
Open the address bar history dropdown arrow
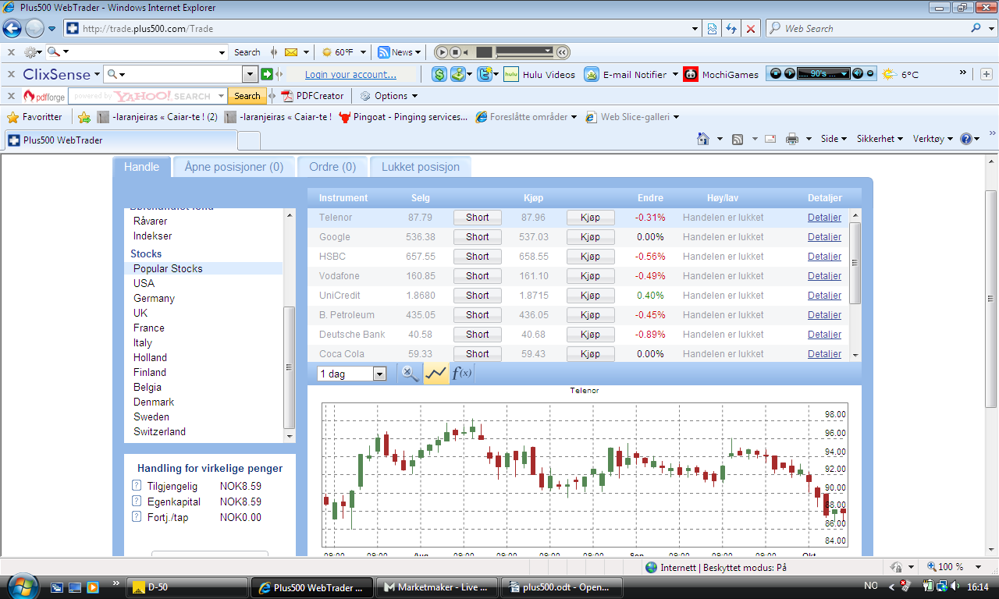click(695, 29)
